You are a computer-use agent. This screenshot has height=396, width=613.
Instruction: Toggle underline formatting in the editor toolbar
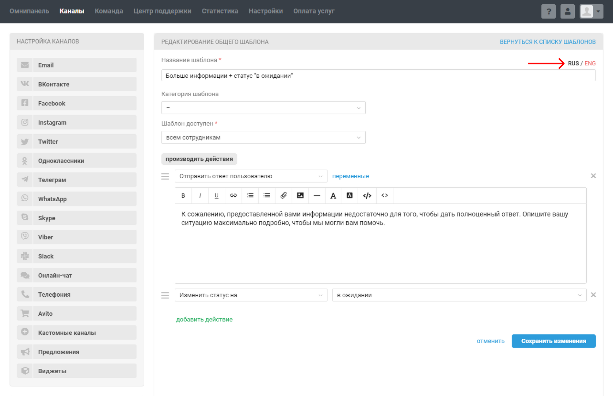pyautogui.click(x=216, y=195)
